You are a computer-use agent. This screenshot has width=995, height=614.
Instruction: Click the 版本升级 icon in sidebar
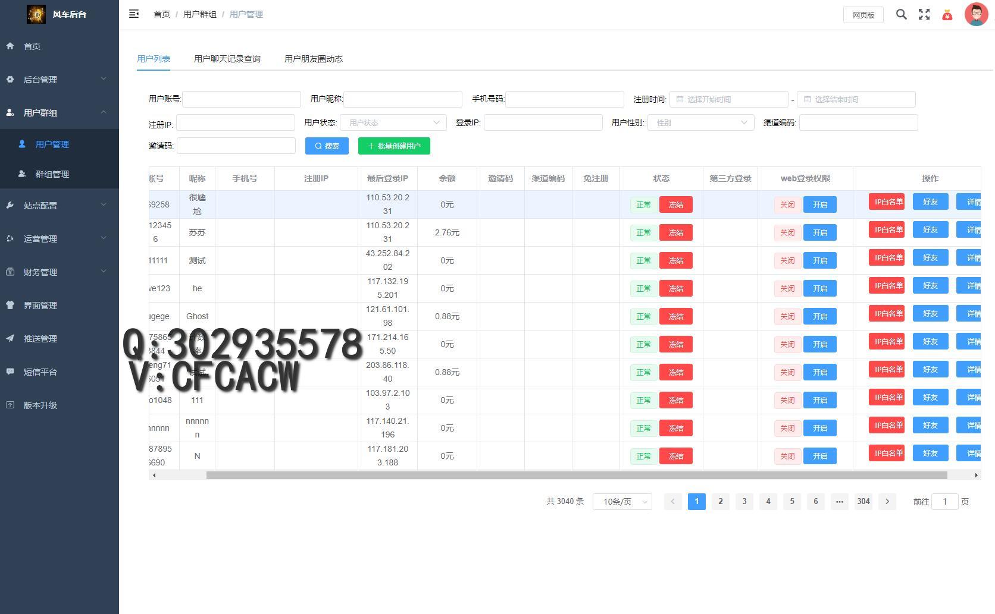pyautogui.click(x=10, y=405)
